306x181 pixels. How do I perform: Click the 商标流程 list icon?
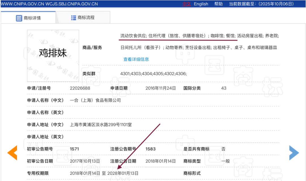pyautogui.click(x=74, y=18)
